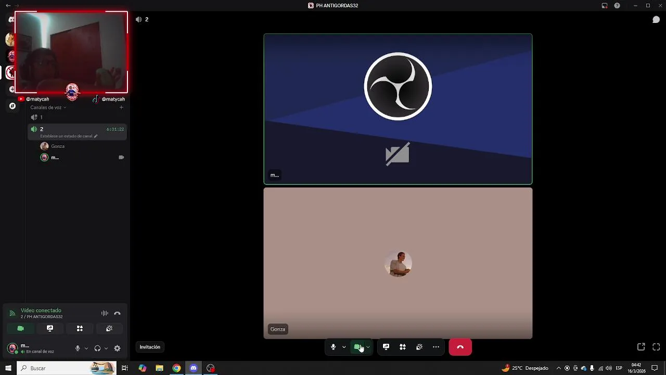Screen dimensions: 666x375
Task: Open the 25°C Despejado weather widget
Action: pyautogui.click(x=524, y=368)
